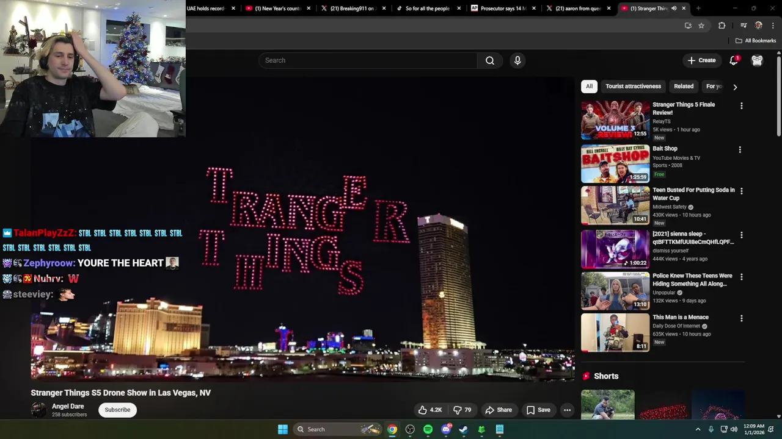The height and width of the screenshot is (439, 782).
Task: Switch to the New Year's countdown tab
Action: [x=278, y=9]
